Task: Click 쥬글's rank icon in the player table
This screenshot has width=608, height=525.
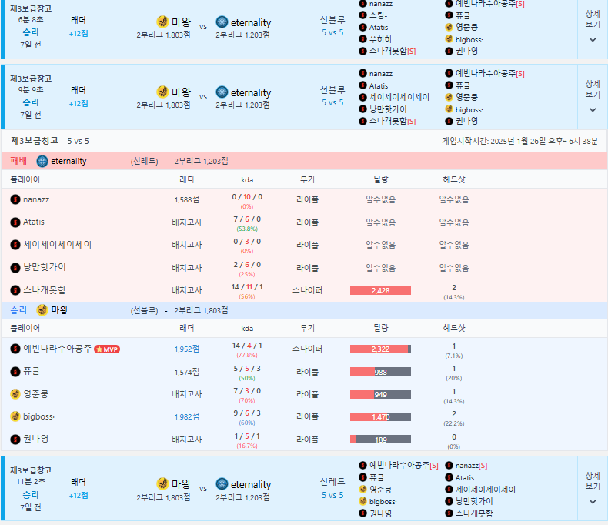Action: 15,371
